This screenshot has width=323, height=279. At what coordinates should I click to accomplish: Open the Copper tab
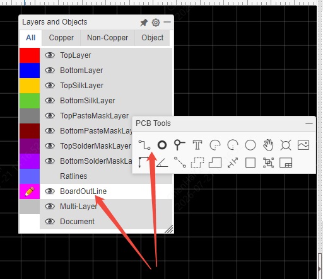pos(61,38)
